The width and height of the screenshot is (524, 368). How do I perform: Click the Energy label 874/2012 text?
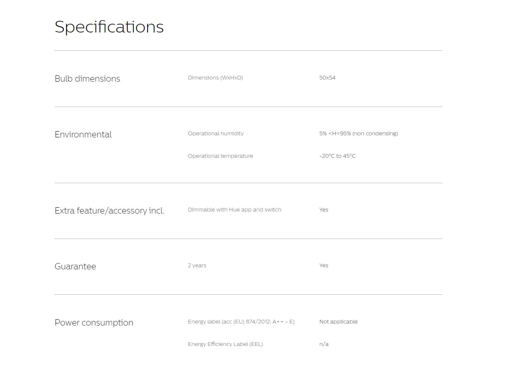[241, 322]
